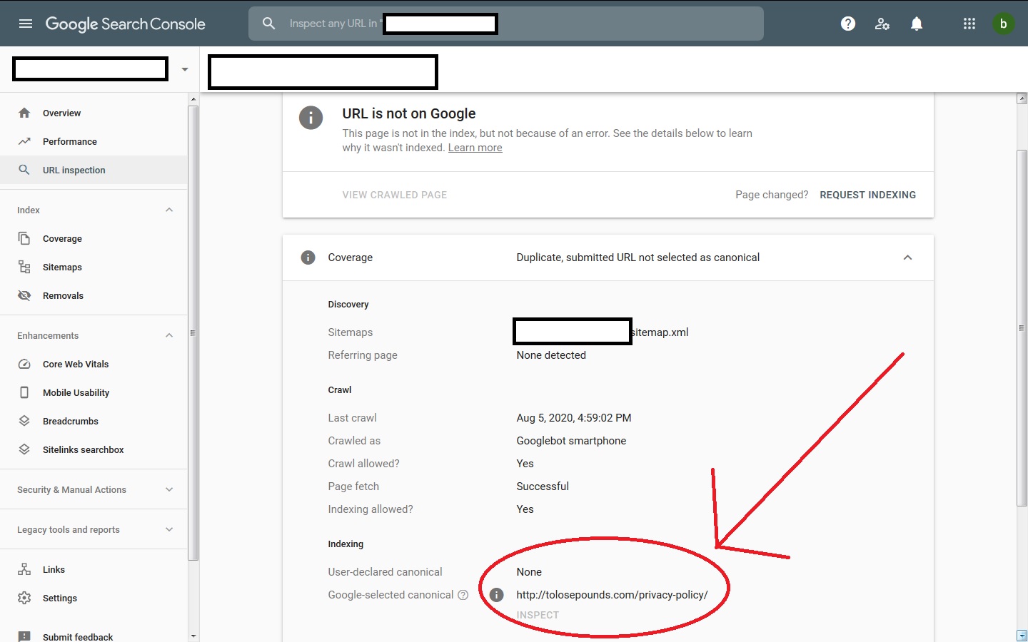
Task: Open Sitelinks searchbox report
Action: click(94, 449)
